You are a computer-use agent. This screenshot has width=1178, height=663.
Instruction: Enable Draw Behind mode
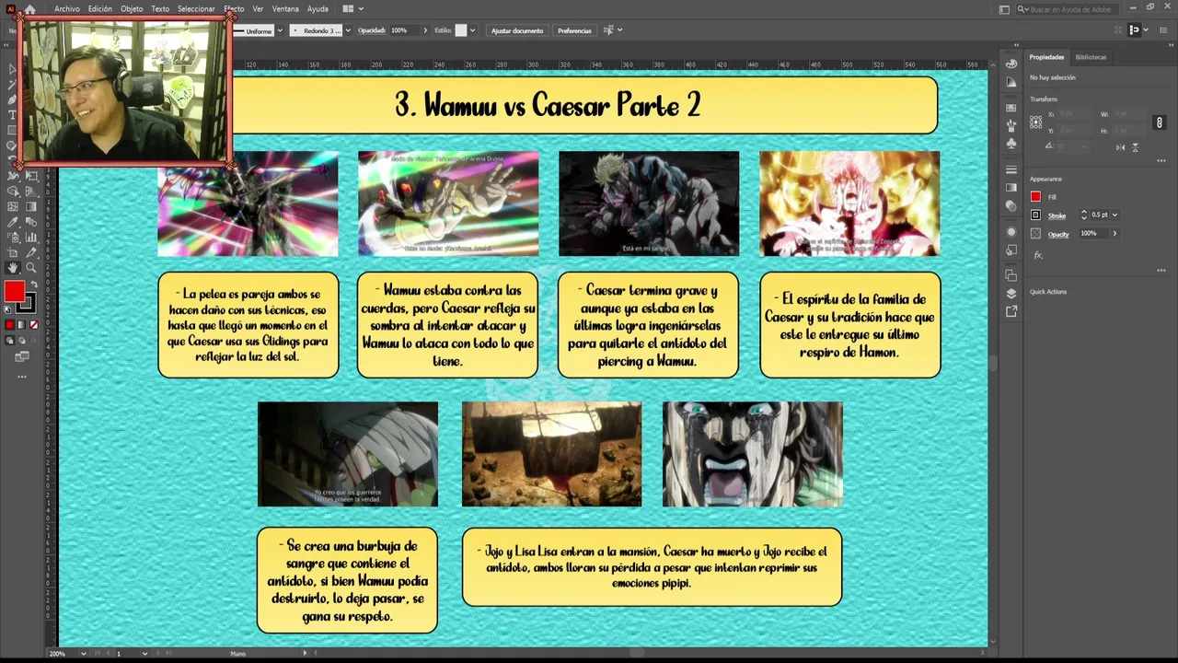(21, 340)
